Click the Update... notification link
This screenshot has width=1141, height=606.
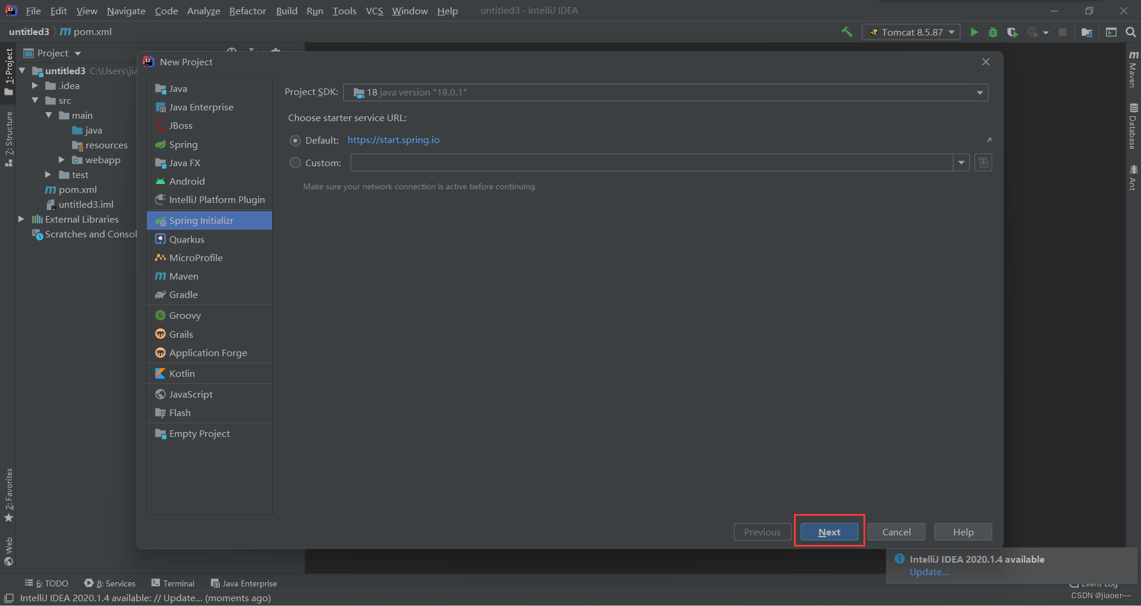tap(929, 572)
